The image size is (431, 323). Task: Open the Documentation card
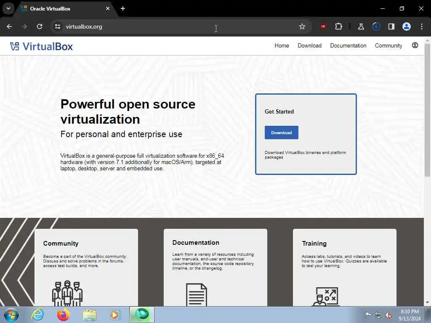click(215, 267)
